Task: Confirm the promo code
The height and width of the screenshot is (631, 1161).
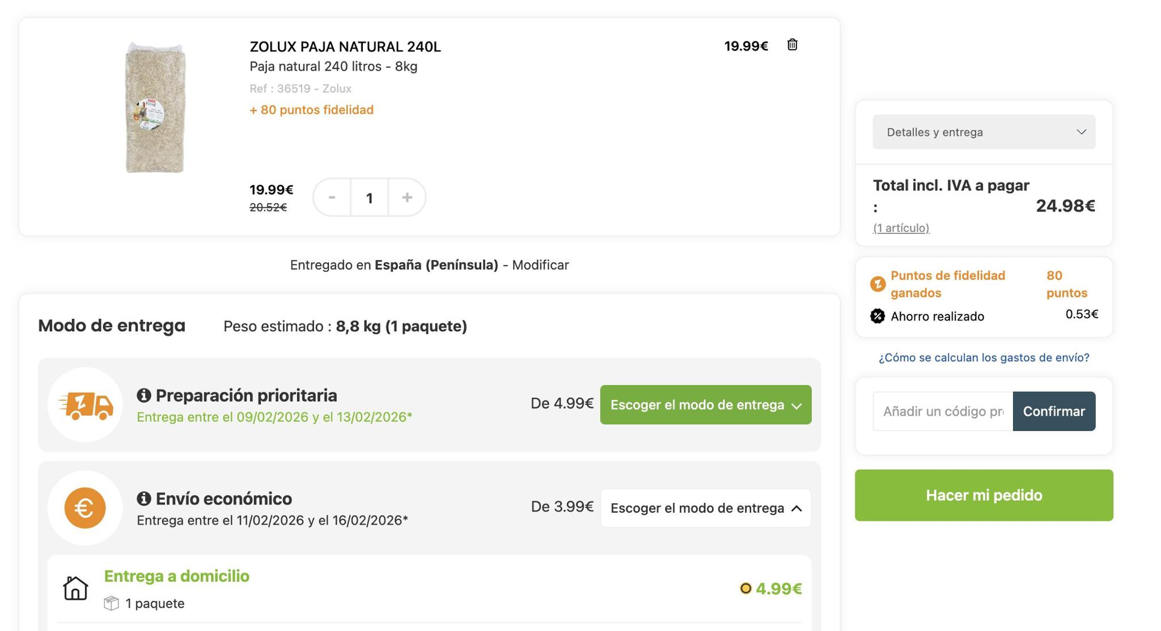Action: pyautogui.click(x=1053, y=411)
